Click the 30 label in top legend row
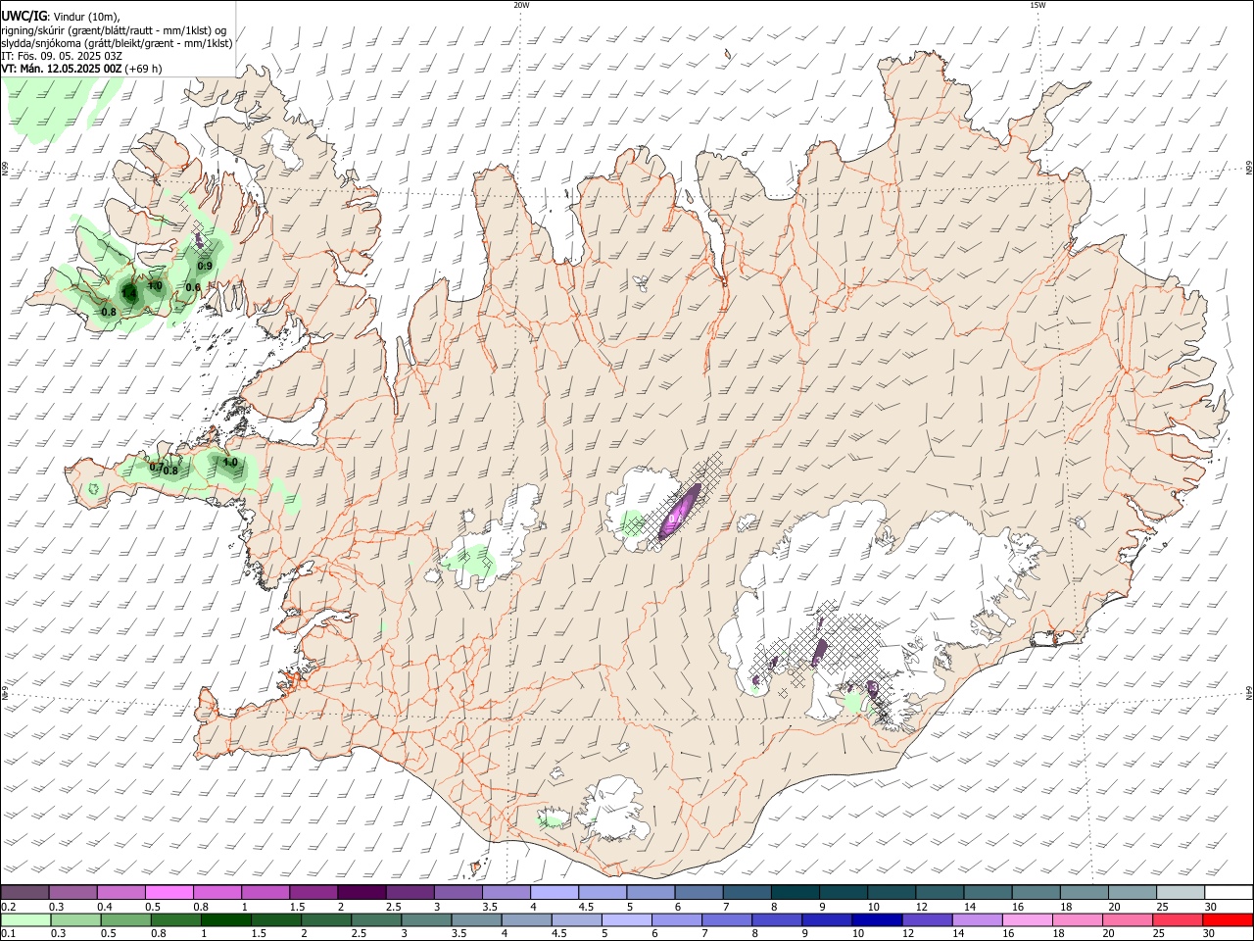 point(1210,907)
